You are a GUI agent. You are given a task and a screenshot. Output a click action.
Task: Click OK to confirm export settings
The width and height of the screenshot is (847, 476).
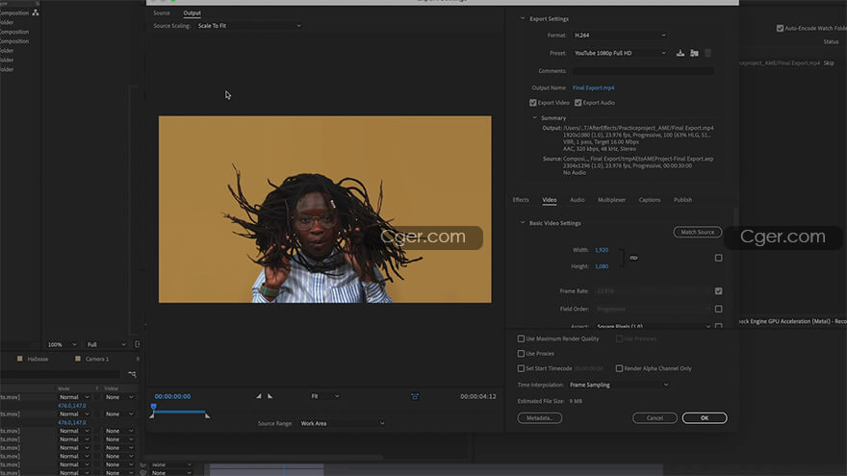pos(705,417)
